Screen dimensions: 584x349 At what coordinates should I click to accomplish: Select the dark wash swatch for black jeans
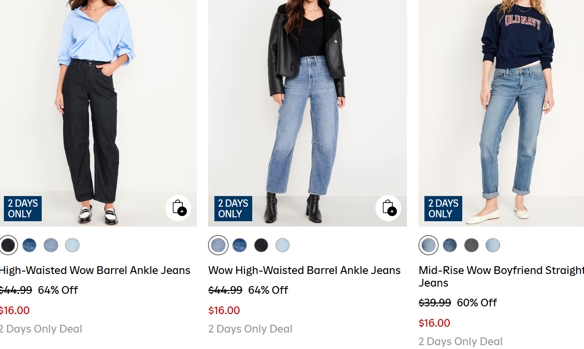[29, 245]
